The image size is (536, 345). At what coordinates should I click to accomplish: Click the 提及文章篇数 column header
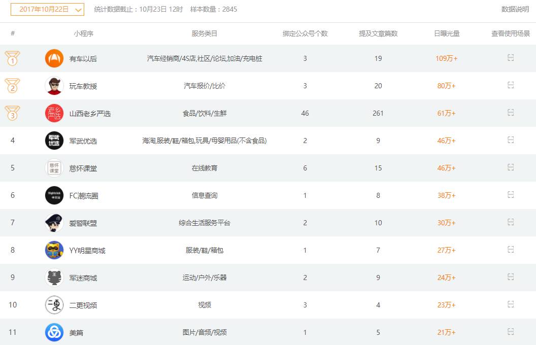click(378, 33)
